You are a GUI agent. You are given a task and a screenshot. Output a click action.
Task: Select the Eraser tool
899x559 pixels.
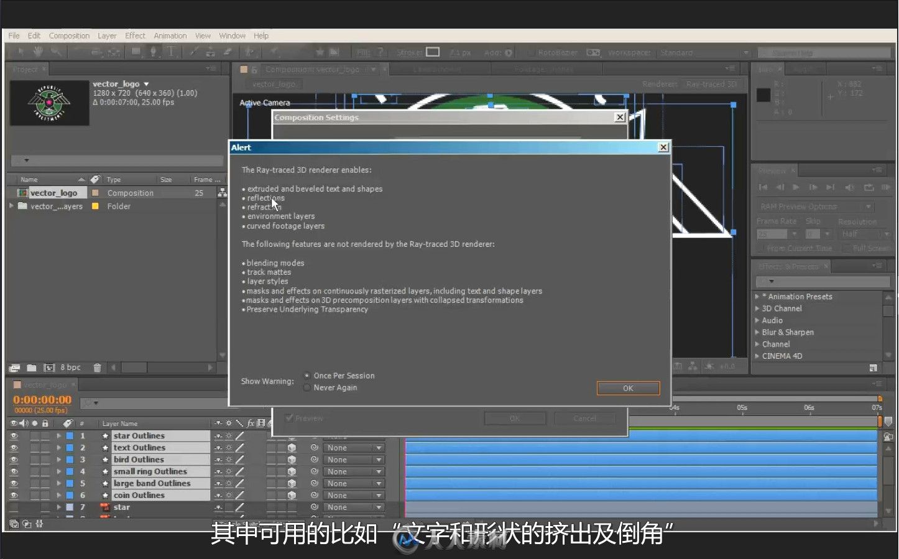(228, 52)
